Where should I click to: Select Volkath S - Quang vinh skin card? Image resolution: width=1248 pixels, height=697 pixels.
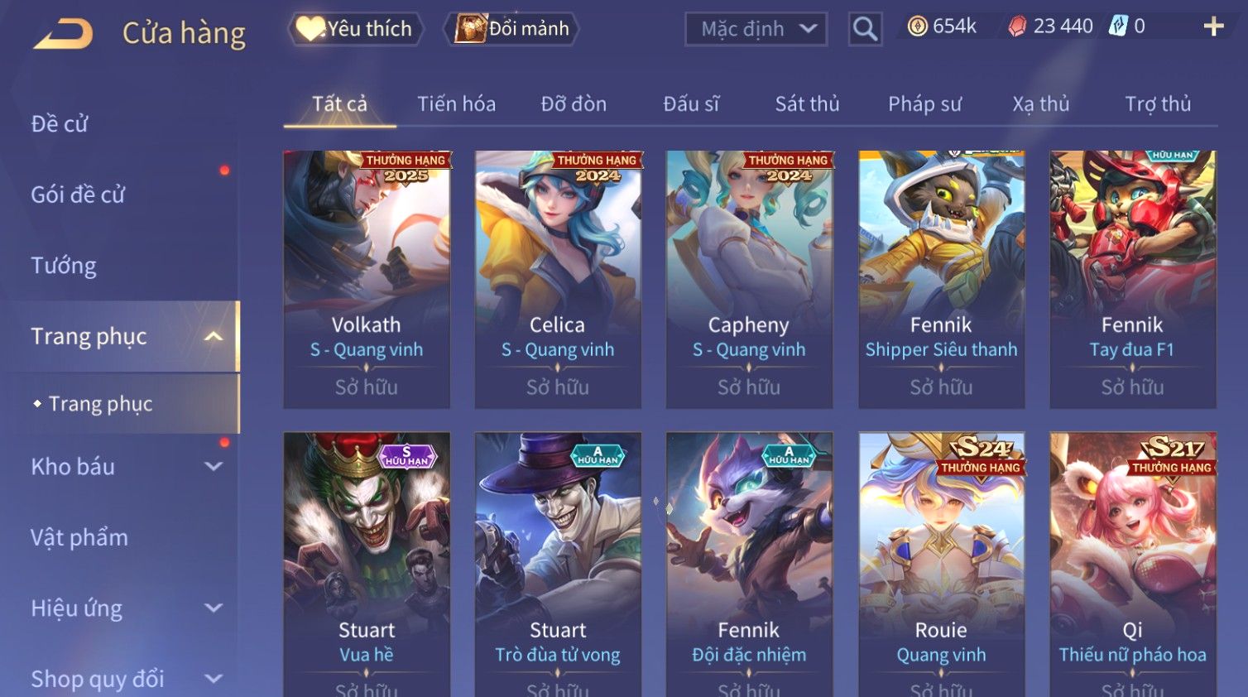click(x=367, y=279)
